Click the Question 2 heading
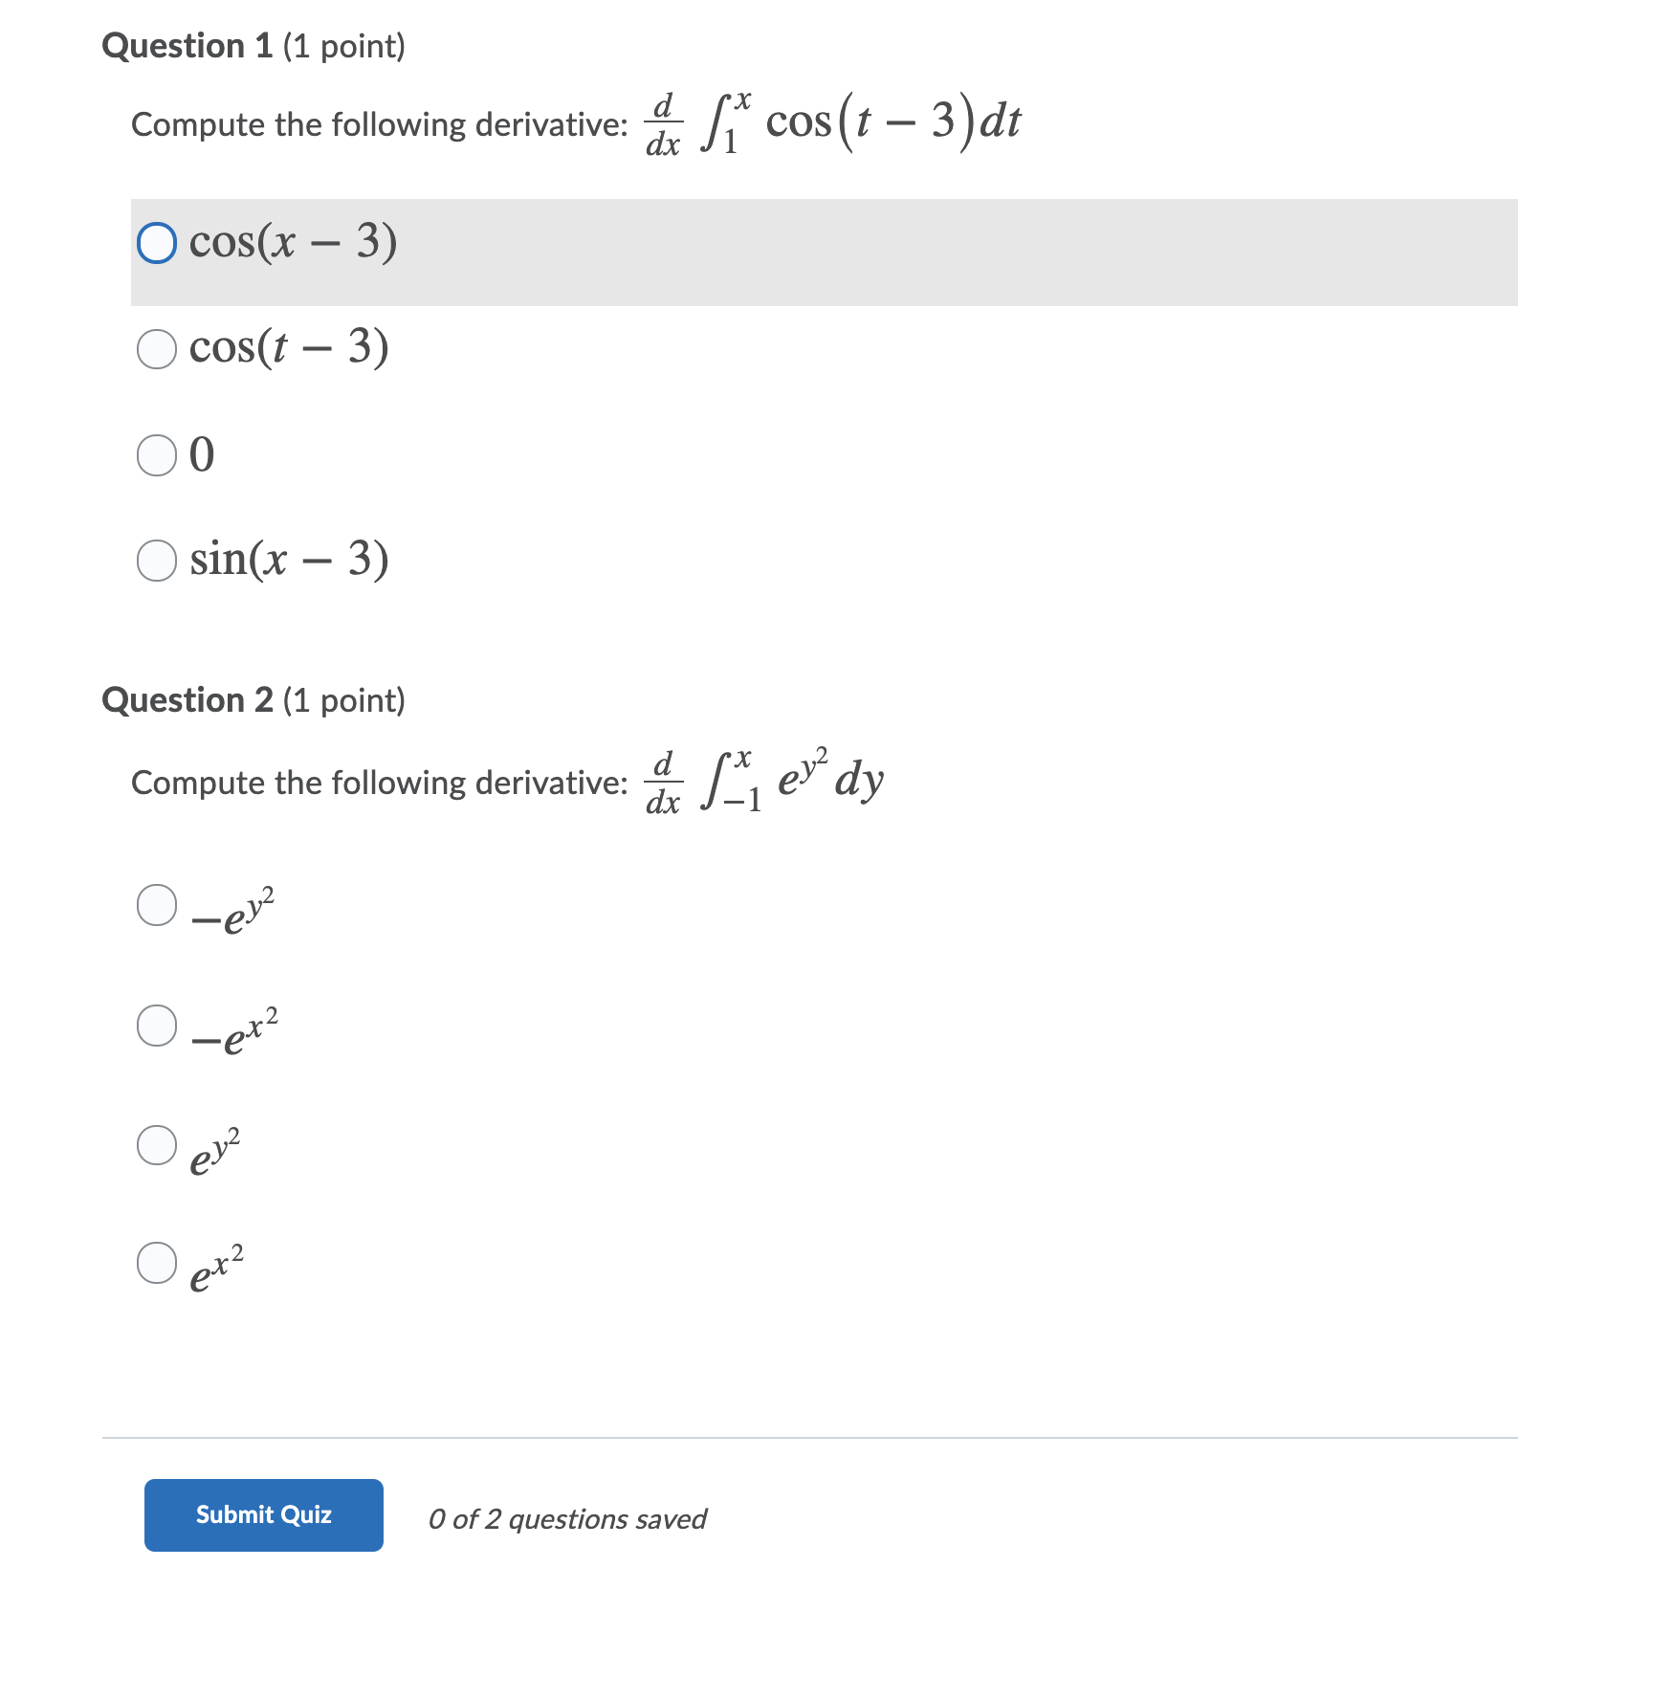Image resolution: width=1674 pixels, height=1700 pixels. pyautogui.click(x=253, y=700)
